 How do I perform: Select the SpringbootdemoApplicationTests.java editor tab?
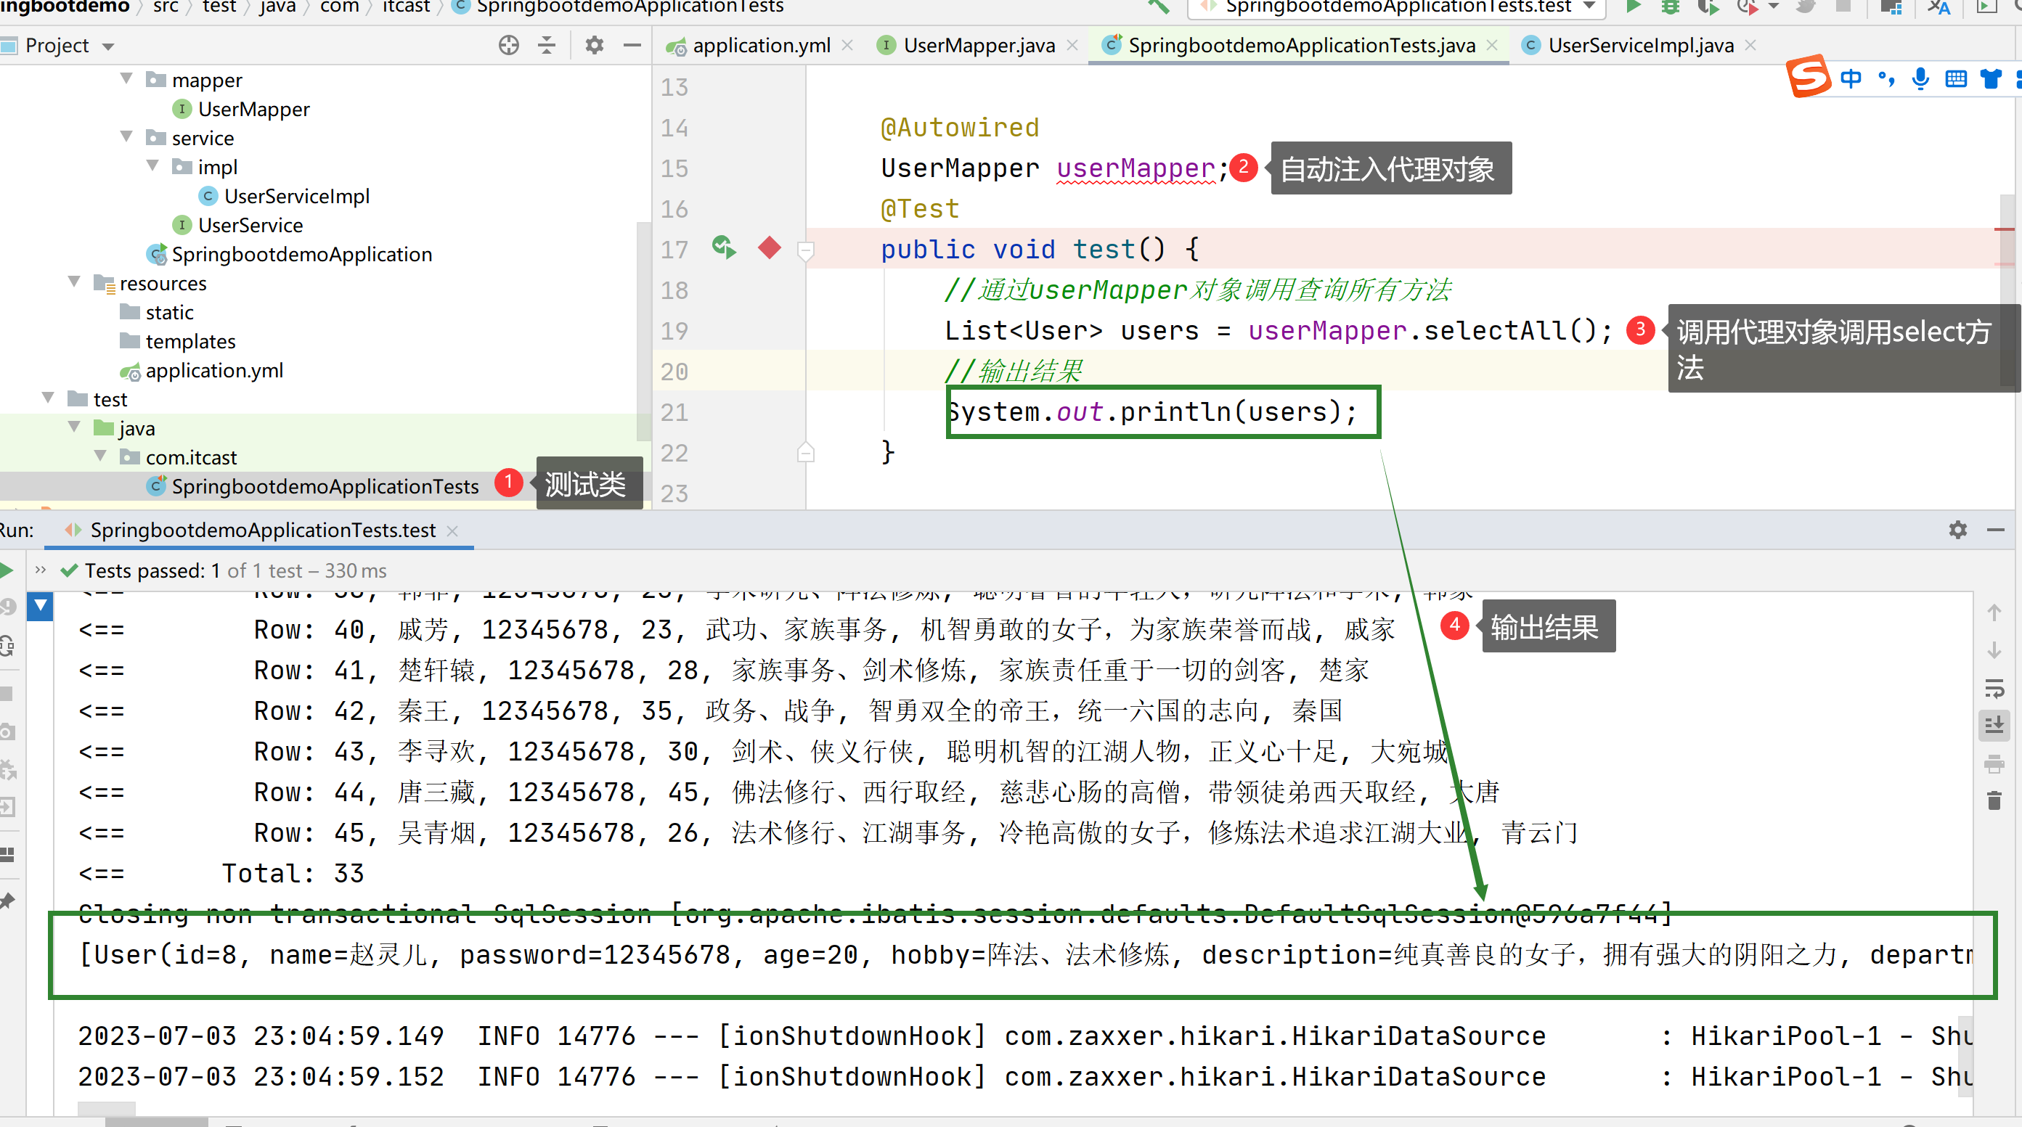pos(1300,46)
